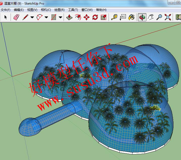Viewport: 181px width, 160px height.
Task: Expand the Arc tool dropdown arrow
Action: coord(46,17)
